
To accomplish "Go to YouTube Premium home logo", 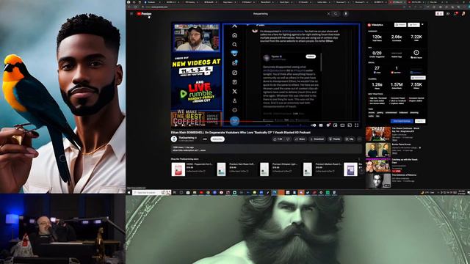I will pos(144,14).
